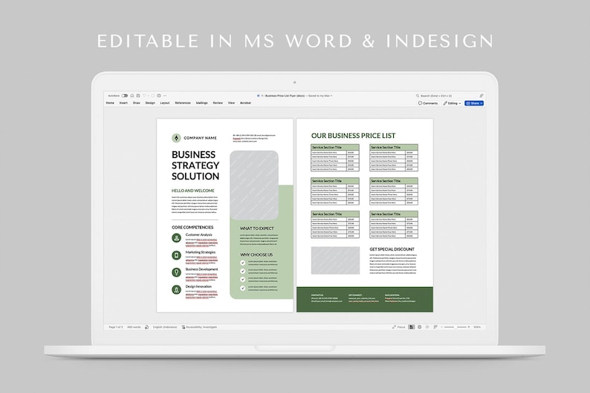The width and height of the screenshot is (590, 393).
Task: Click the first checkmark bullet under Why Choose Us
Action: click(243, 262)
